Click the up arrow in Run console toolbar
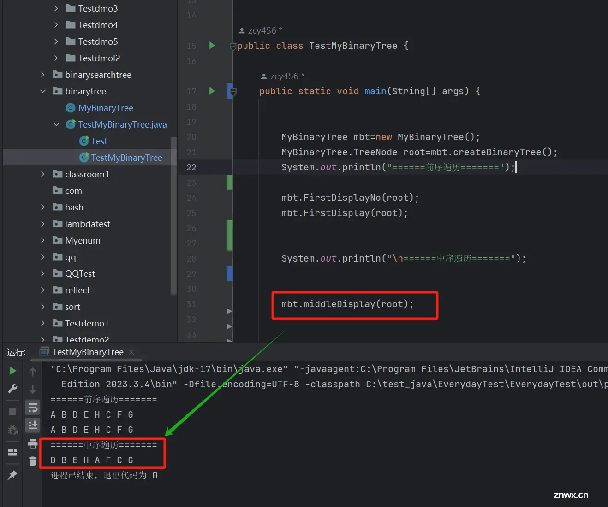Screen dimensions: 608x507 tap(33, 371)
